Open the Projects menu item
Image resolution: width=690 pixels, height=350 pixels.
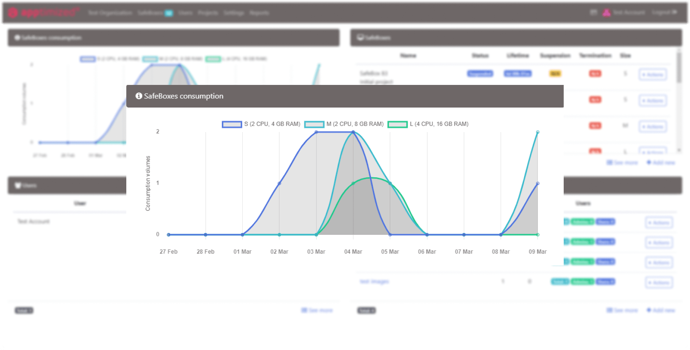pos(208,13)
